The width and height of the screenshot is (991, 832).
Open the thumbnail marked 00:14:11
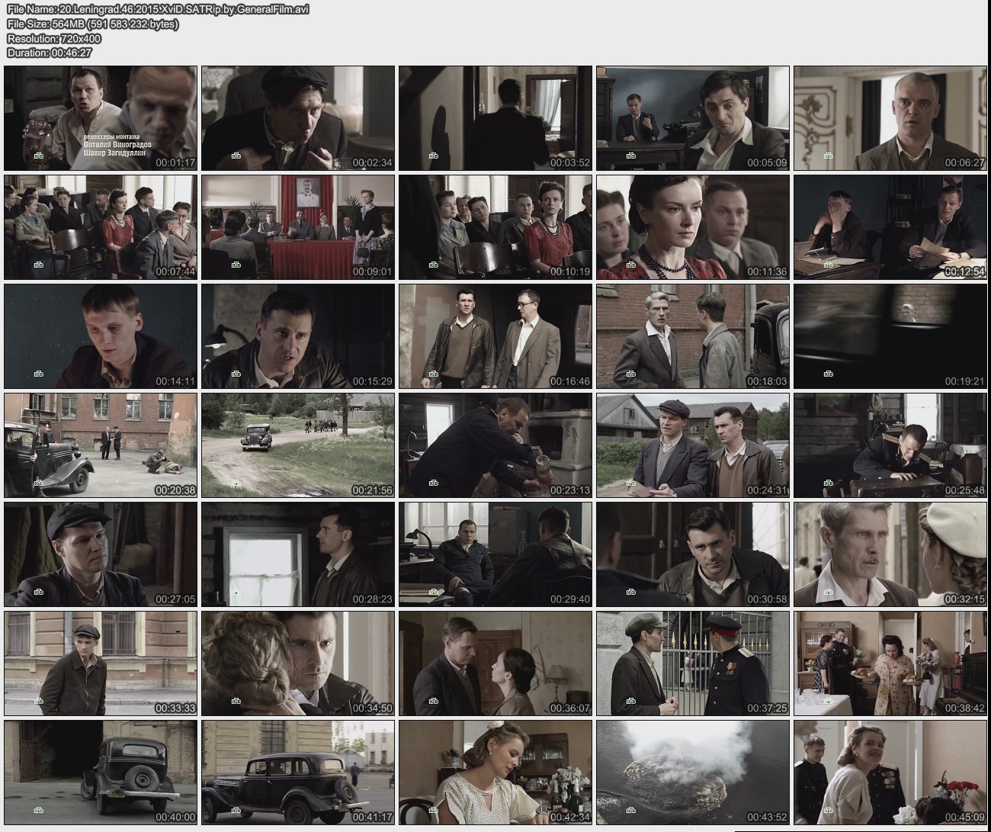101,336
